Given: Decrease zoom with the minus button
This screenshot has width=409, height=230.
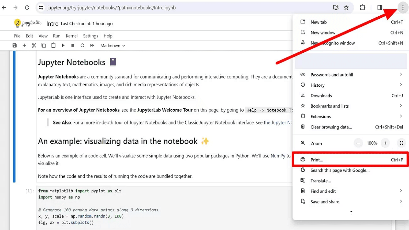Looking at the screenshot, I should 358,143.
